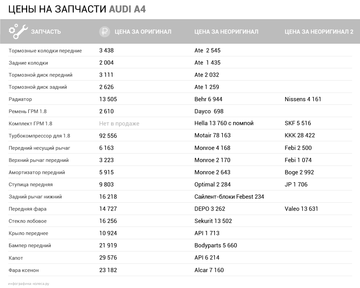Select the Nissens 4 161 price

tap(303, 99)
